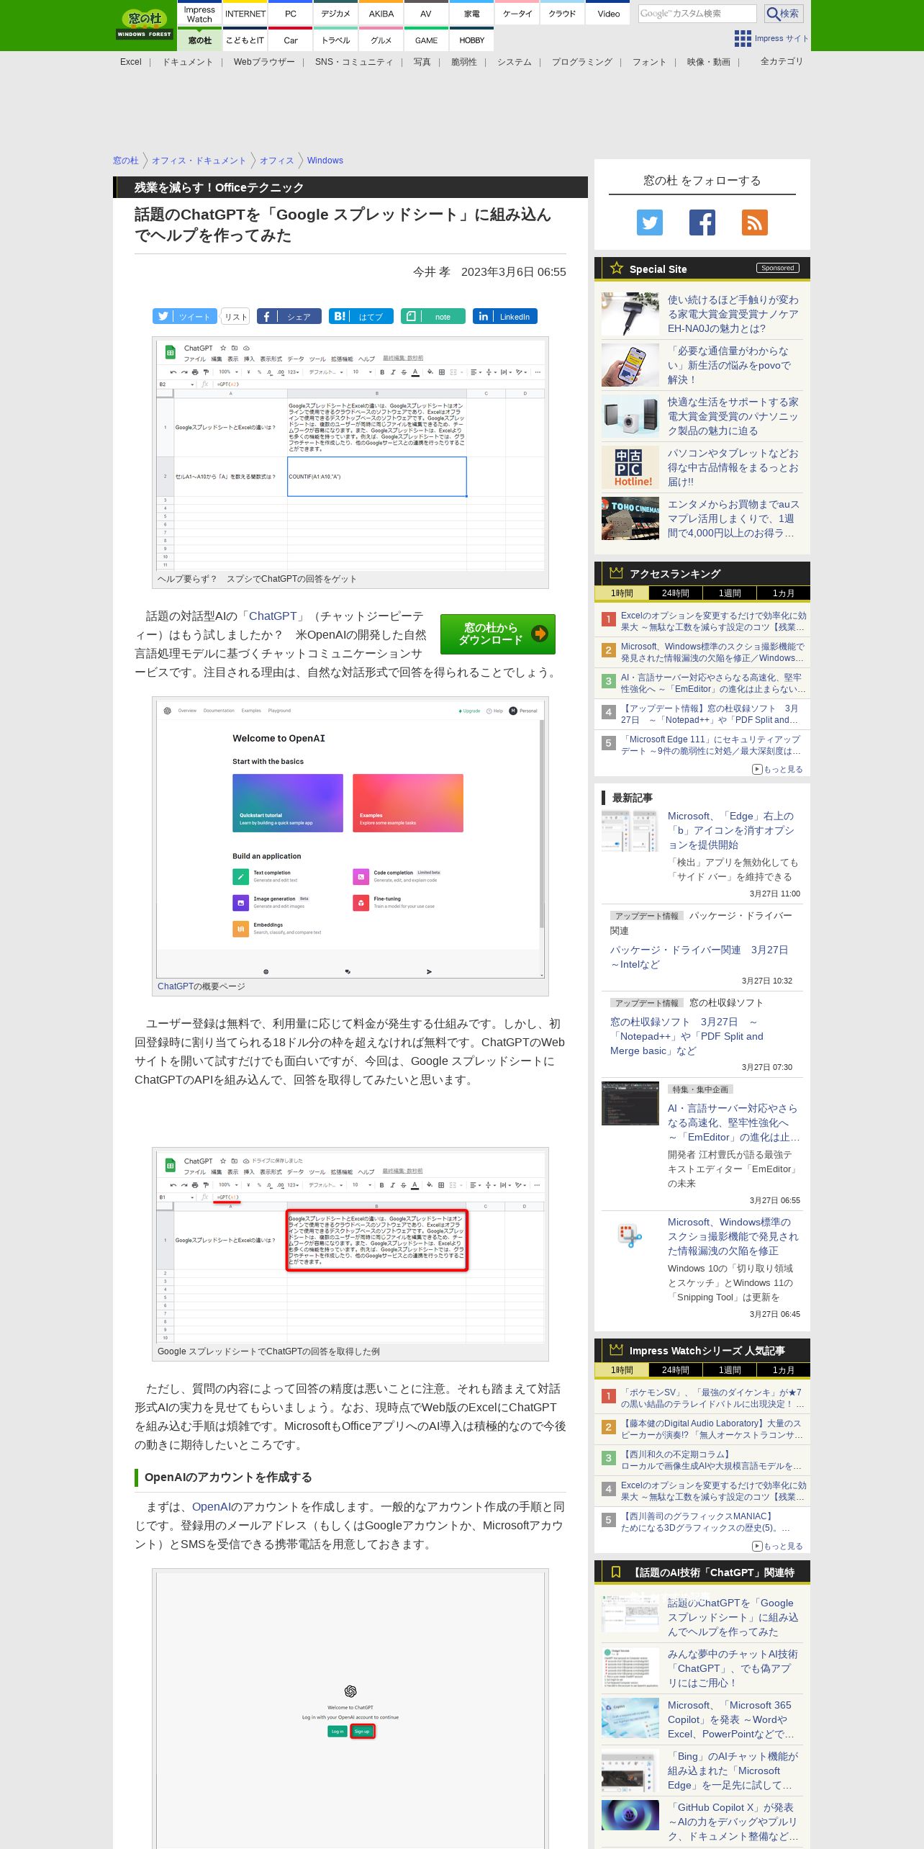
Task: Open Impress Watch tab in top nav
Action: pos(199,14)
